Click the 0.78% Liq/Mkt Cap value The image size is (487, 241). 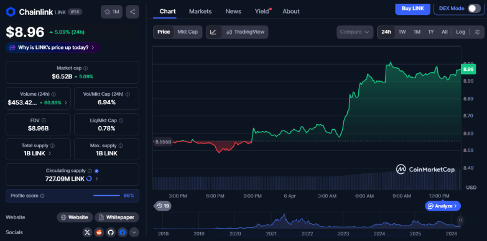click(106, 128)
